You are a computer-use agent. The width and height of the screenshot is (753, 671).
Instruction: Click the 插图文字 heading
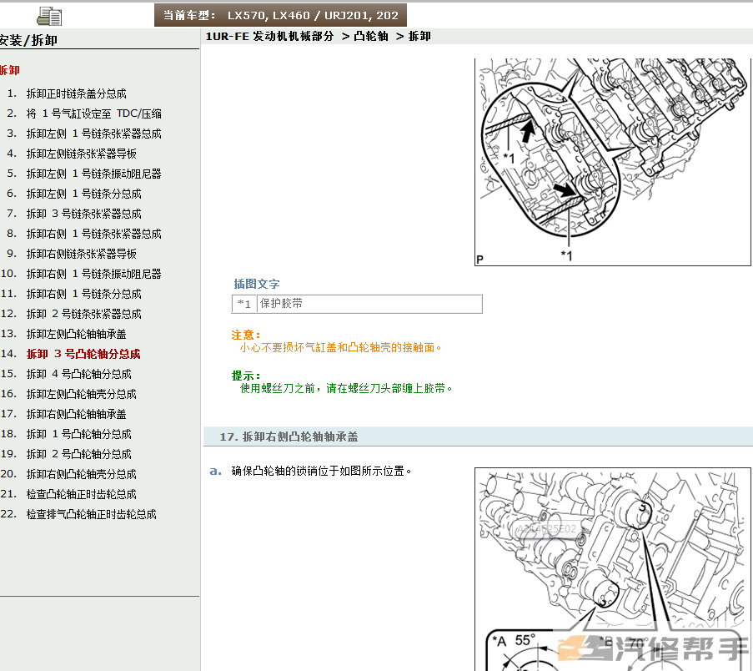[x=257, y=284]
